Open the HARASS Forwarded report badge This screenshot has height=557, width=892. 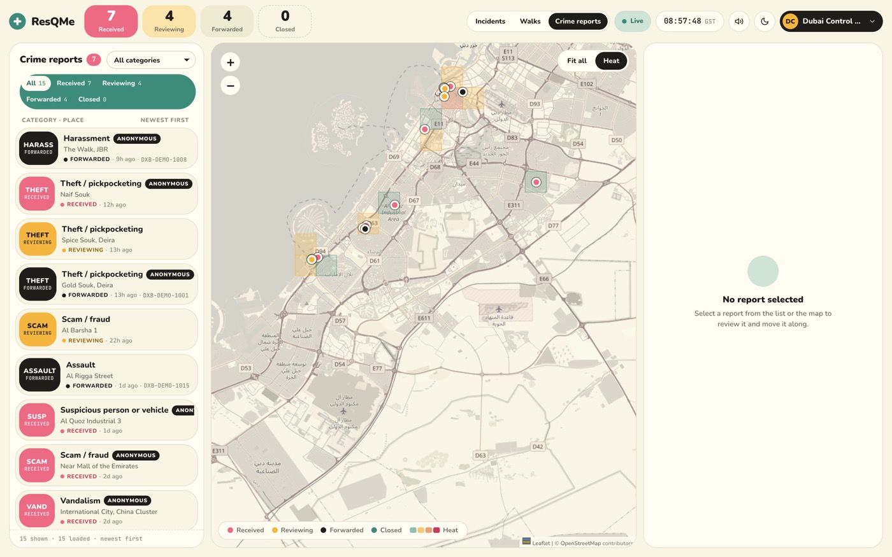(x=38, y=148)
